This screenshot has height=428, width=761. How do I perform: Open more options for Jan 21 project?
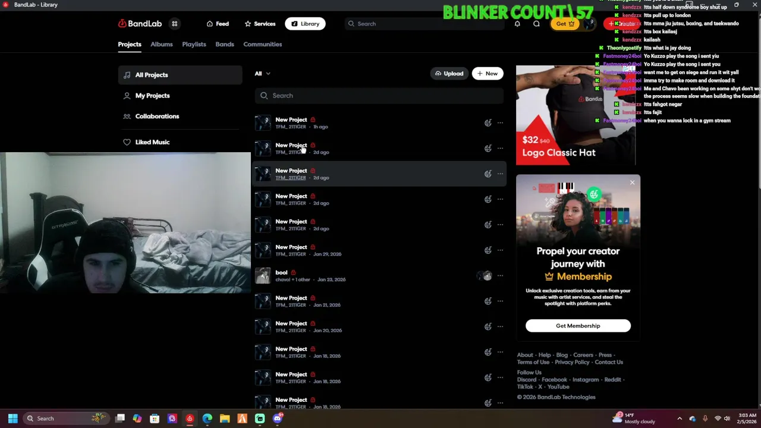point(500,301)
